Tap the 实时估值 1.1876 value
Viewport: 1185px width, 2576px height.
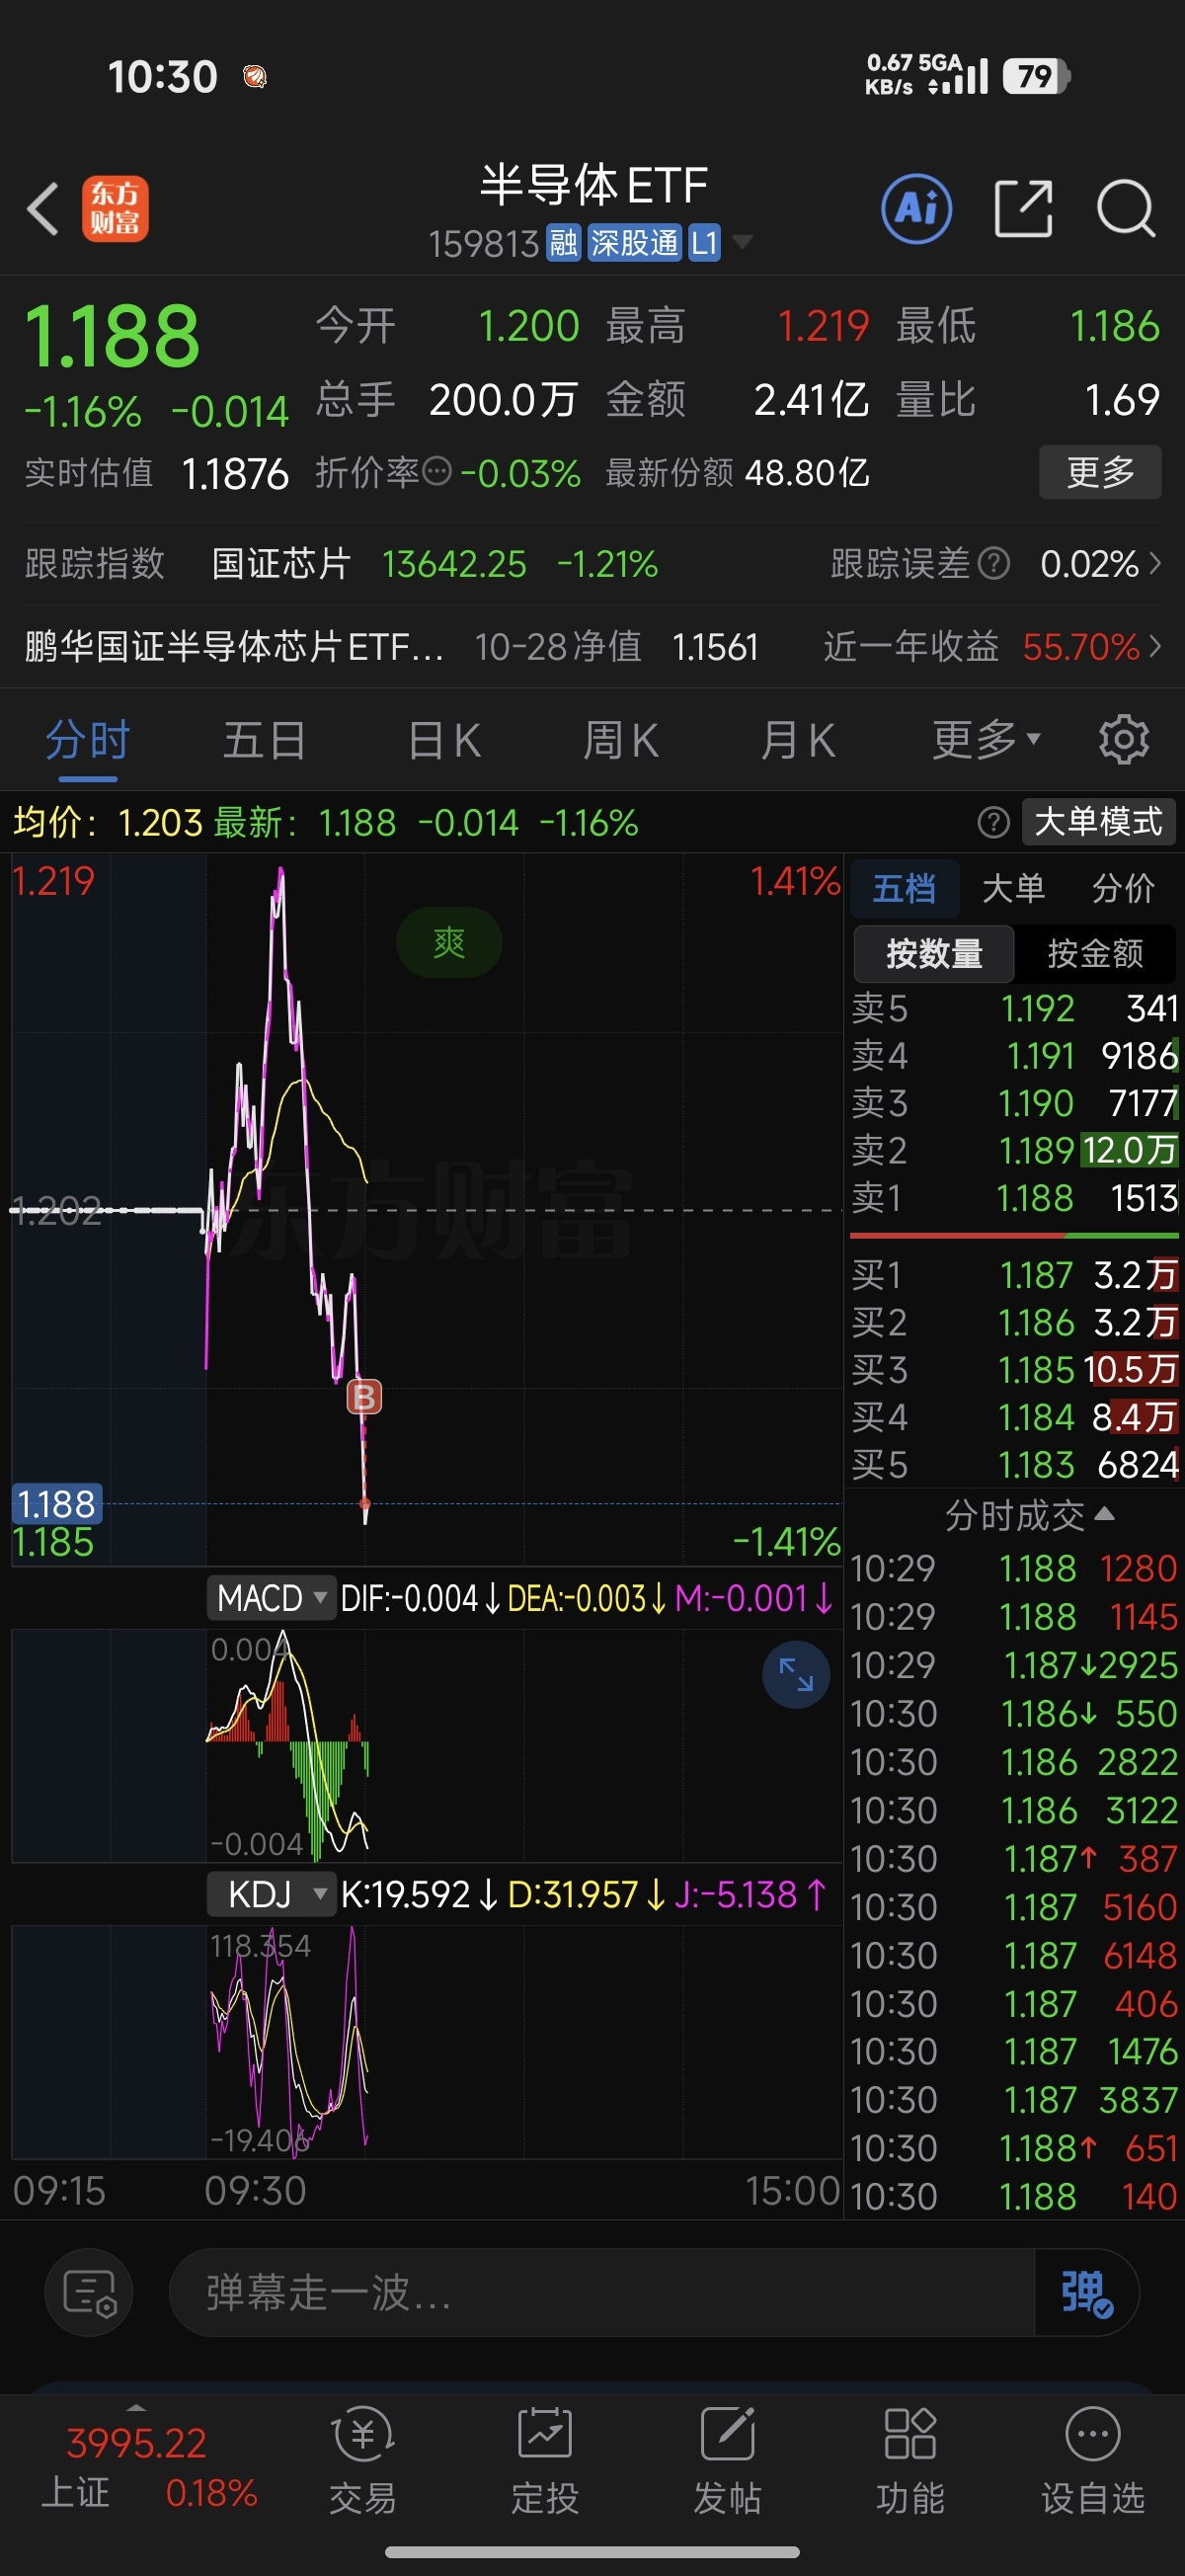pyautogui.click(x=234, y=473)
